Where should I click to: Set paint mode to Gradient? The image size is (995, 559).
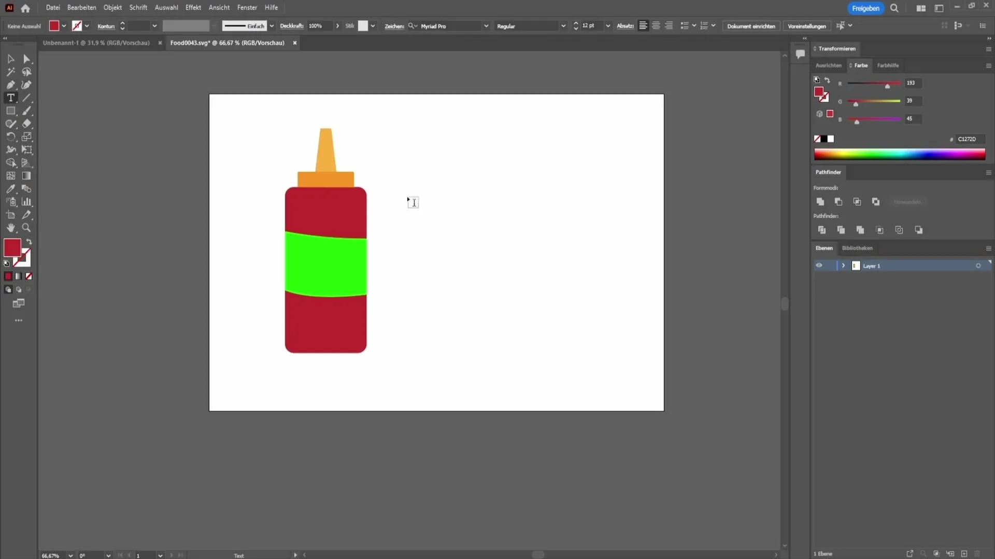tap(18, 276)
